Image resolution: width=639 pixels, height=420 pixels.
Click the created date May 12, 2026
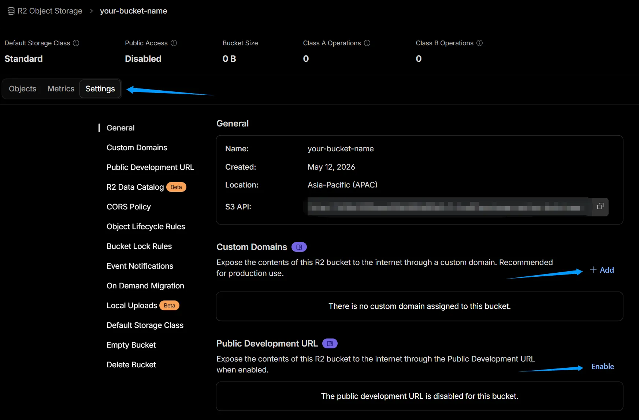(331, 167)
